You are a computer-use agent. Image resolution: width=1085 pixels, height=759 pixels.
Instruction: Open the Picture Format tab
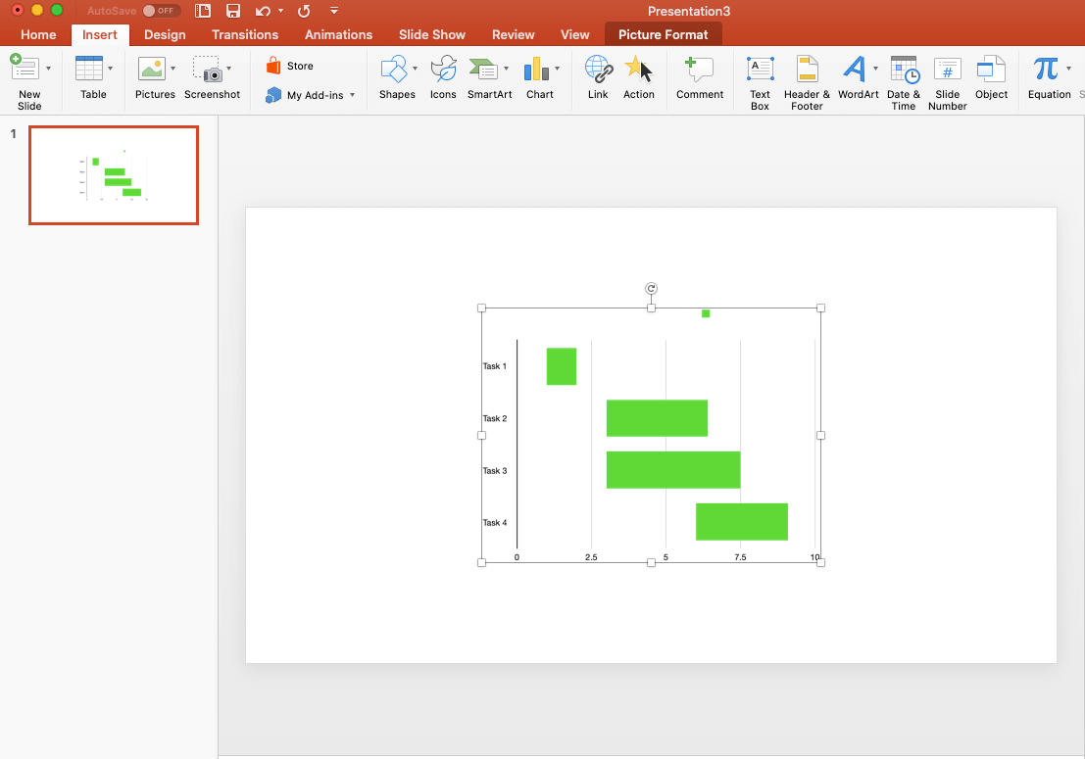[663, 34]
